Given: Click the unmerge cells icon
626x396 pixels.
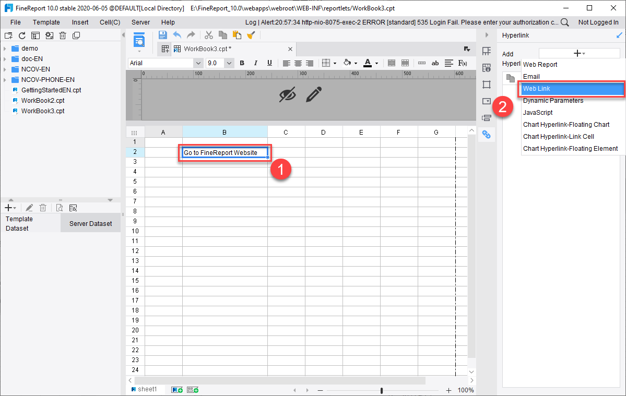Looking at the screenshot, I should [405, 63].
